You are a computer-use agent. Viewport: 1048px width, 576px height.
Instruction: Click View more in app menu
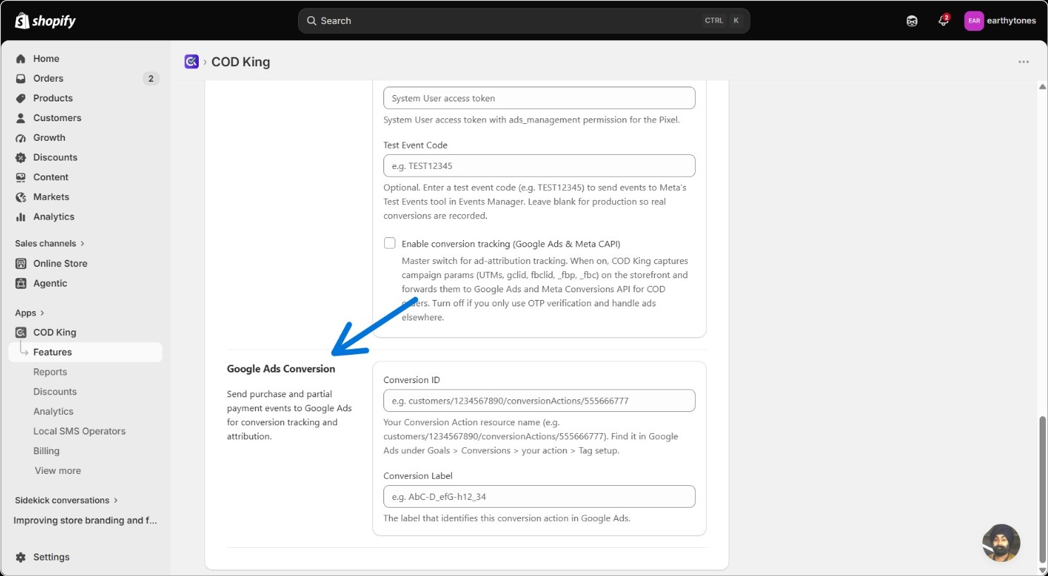(58, 470)
